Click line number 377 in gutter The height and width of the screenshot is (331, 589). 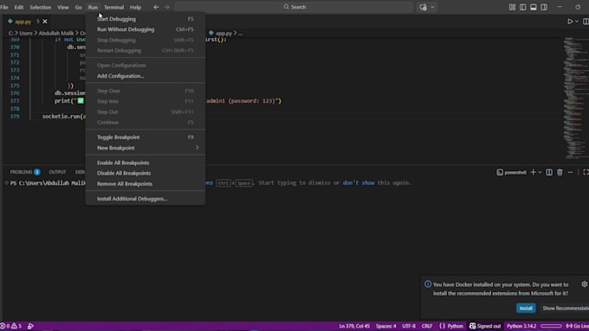pos(15,101)
